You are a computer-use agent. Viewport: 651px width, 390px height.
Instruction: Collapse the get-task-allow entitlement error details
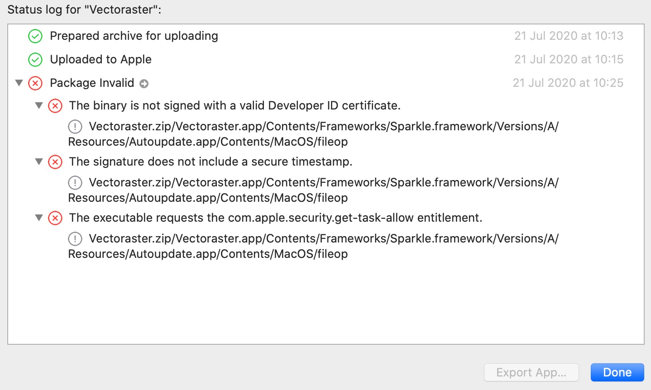click(39, 218)
